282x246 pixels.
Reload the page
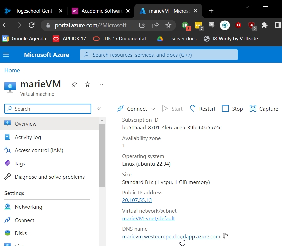click(32, 25)
